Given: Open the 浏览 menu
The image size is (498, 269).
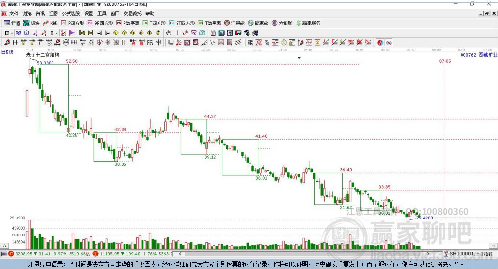Looking at the screenshot, I should [27, 13].
